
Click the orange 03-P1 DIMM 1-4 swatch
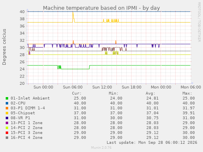point(7,108)
